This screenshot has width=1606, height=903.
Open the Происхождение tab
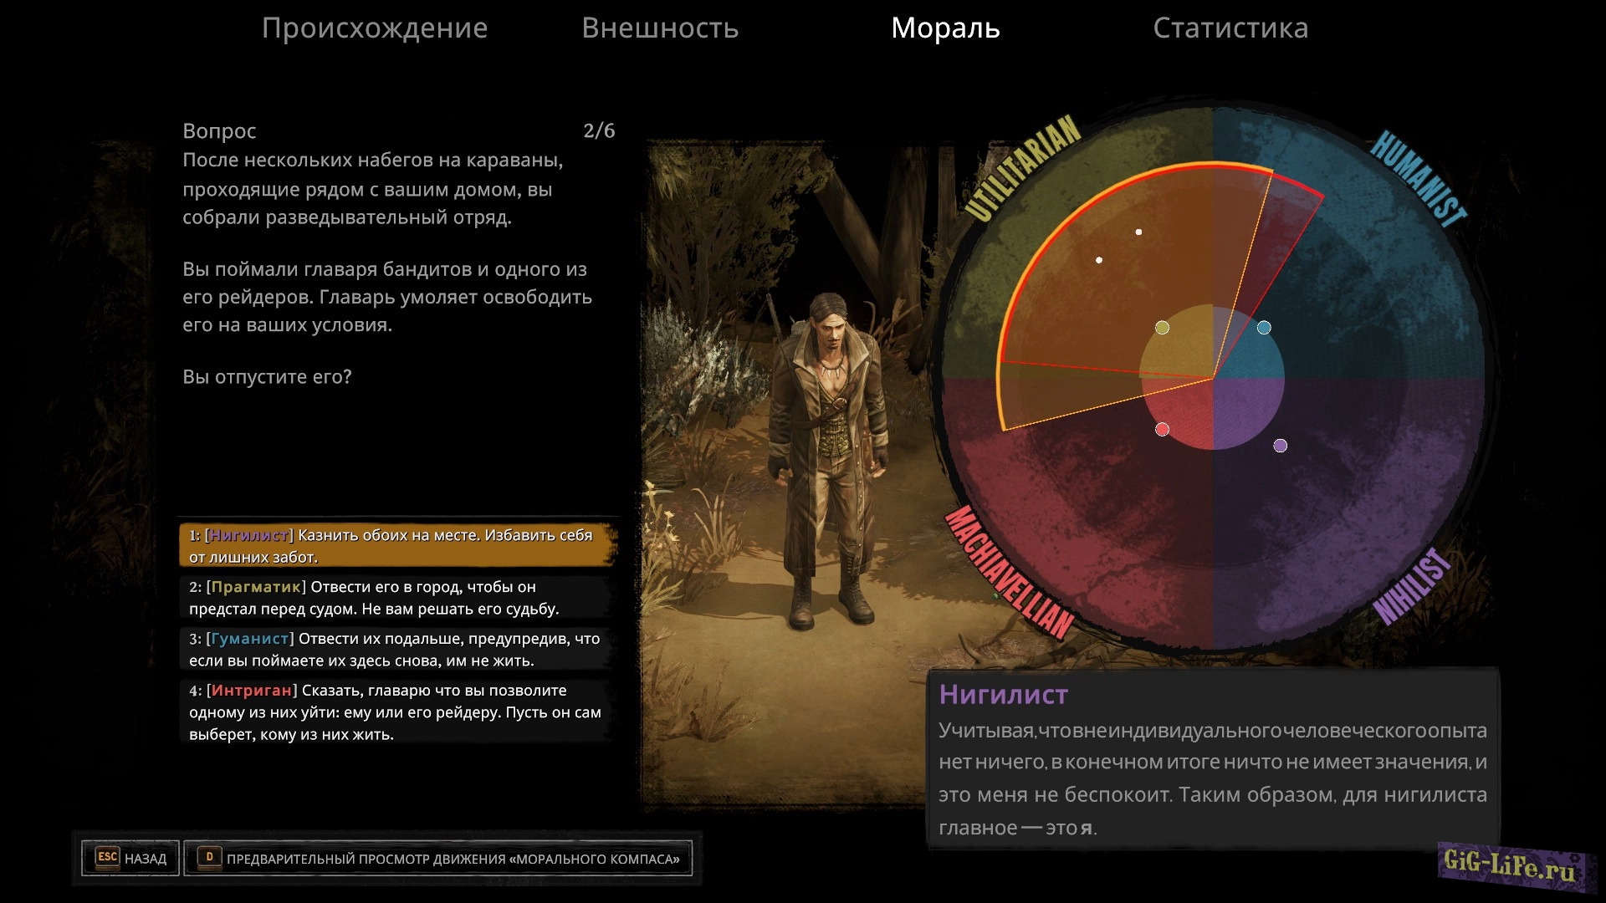[374, 28]
